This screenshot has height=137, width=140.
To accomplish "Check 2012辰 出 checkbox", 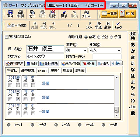I will coord(10,85).
